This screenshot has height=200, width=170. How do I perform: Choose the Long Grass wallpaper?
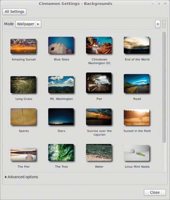tap(23, 85)
